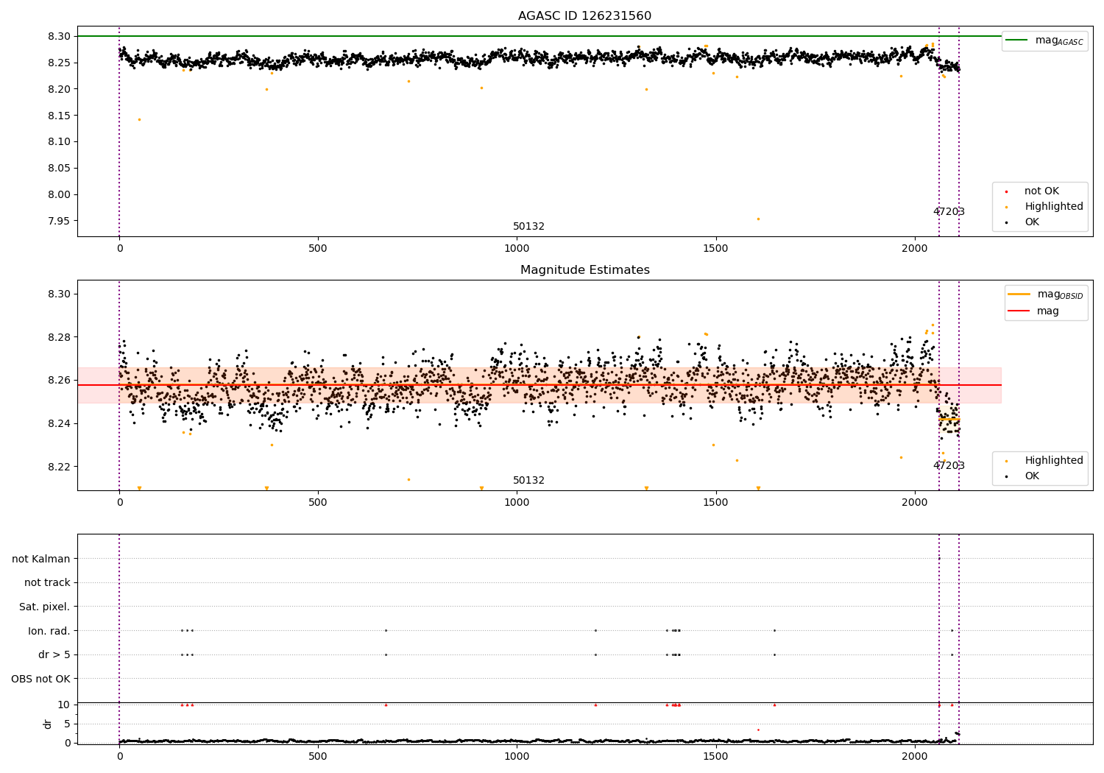
Task: Click the 8.15 y-axis tick label
Action: (59, 116)
